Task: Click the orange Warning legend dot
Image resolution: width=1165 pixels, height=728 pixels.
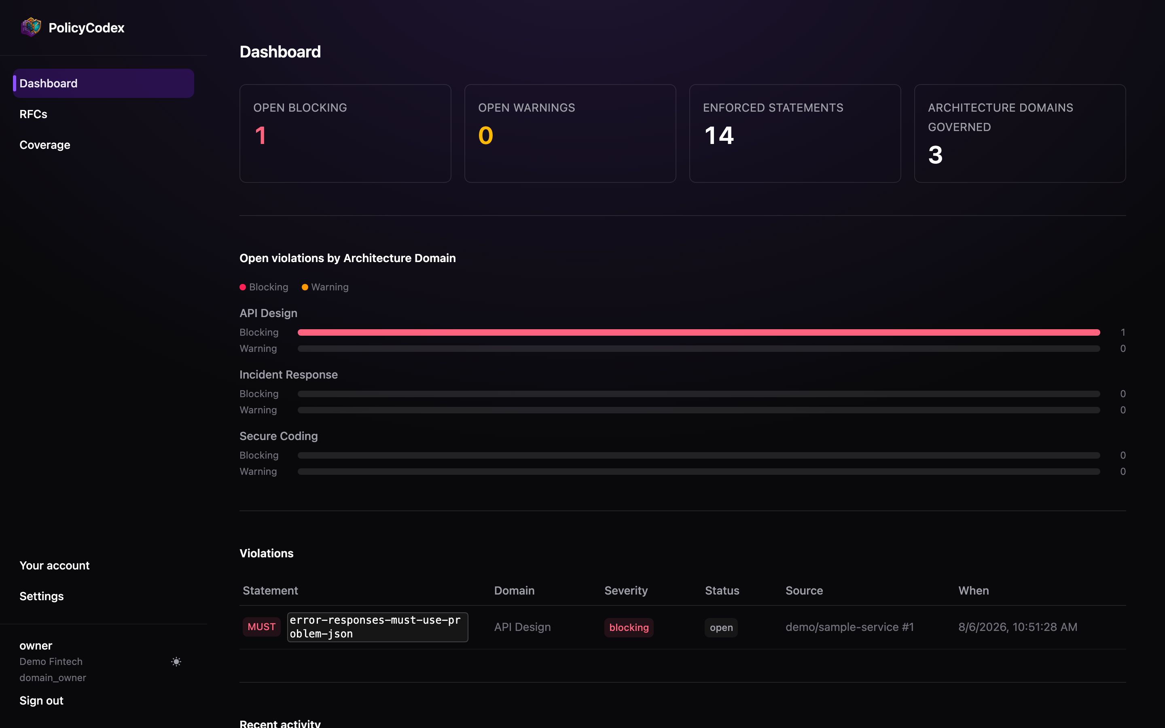Action: pos(305,287)
